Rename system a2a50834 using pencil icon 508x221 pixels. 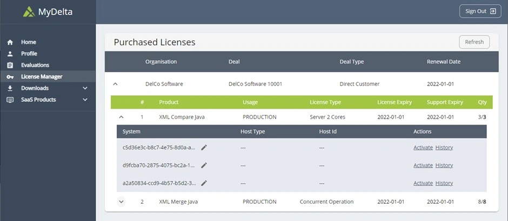click(204, 183)
